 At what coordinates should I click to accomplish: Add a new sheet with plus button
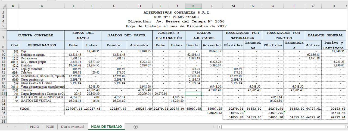[136, 127]
